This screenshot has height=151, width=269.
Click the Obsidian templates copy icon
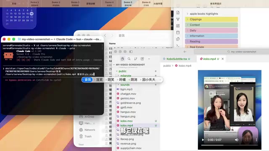178,39
